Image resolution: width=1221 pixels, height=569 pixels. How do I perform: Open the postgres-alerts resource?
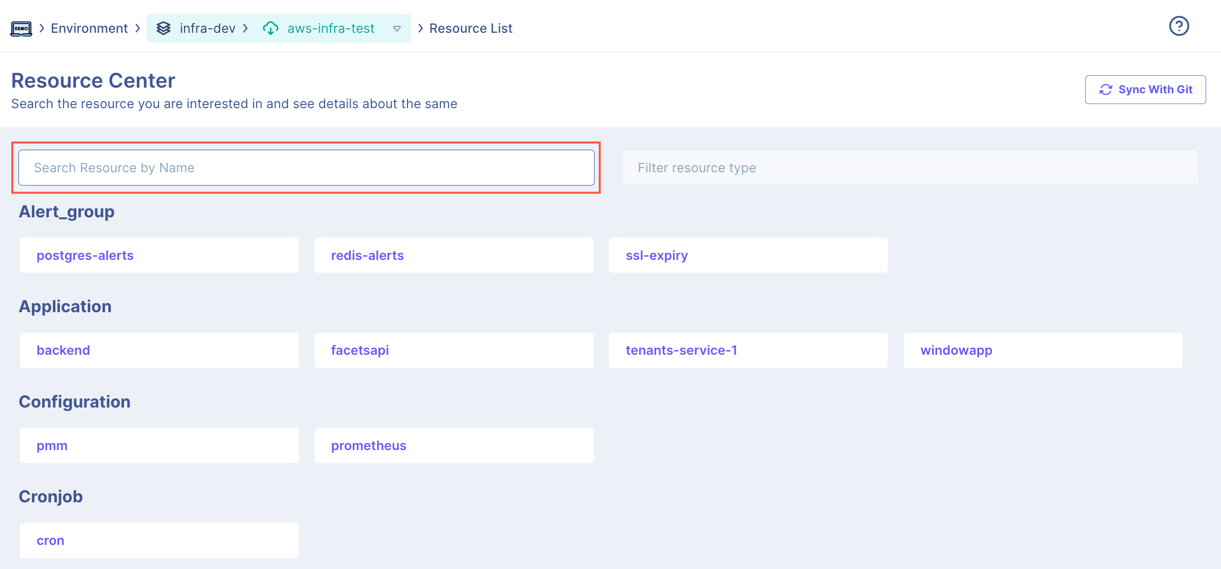coord(159,255)
